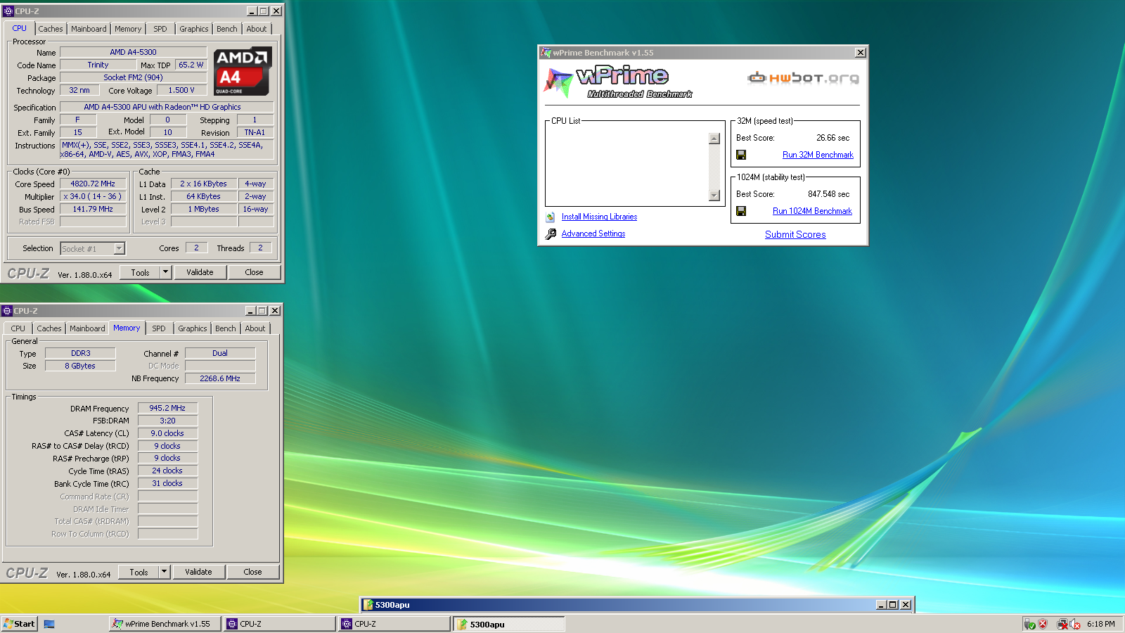
Task: Click the network disconnected tray icon
Action: click(1062, 624)
